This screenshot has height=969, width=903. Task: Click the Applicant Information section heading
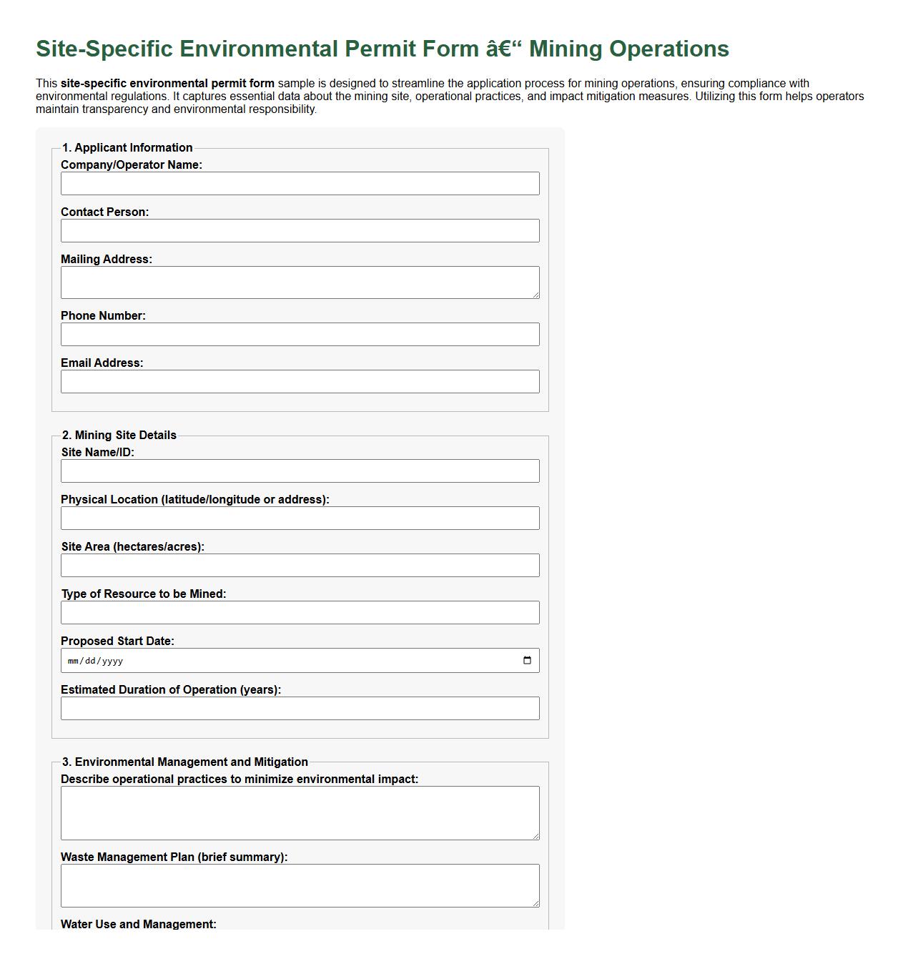[x=128, y=147]
